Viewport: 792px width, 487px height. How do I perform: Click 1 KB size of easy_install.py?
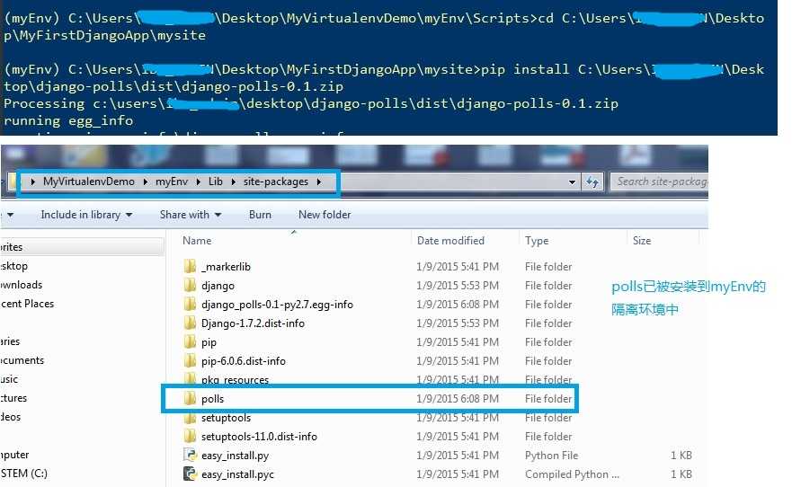coord(681,456)
